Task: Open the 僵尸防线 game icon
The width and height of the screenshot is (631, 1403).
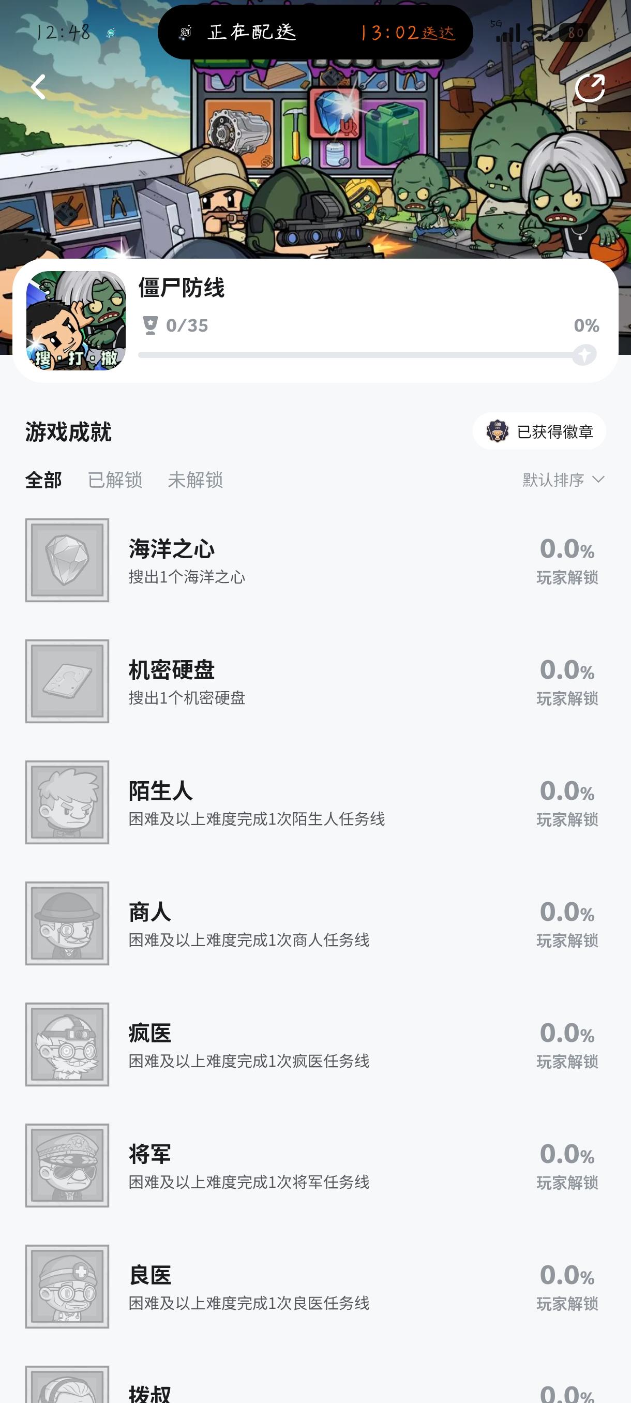Action: [76, 320]
